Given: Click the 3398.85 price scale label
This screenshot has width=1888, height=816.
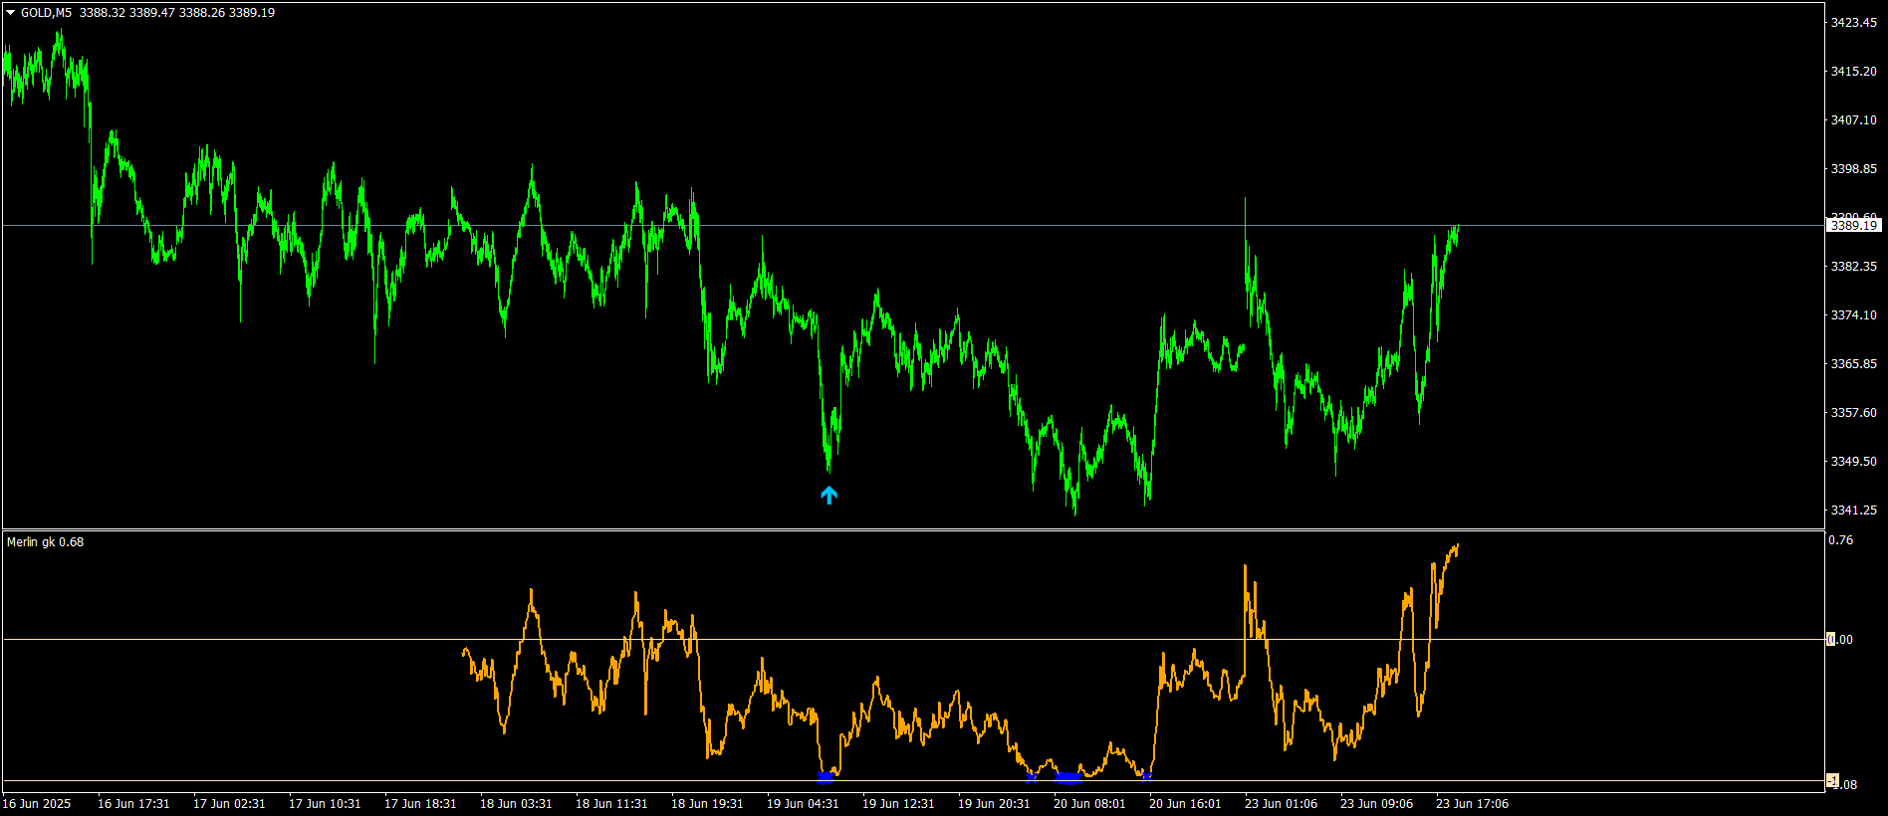Looking at the screenshot, I should coord(1854,169).
